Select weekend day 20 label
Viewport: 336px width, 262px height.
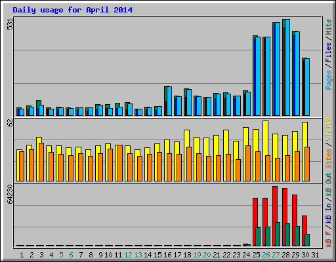click(x=207, y=255)
